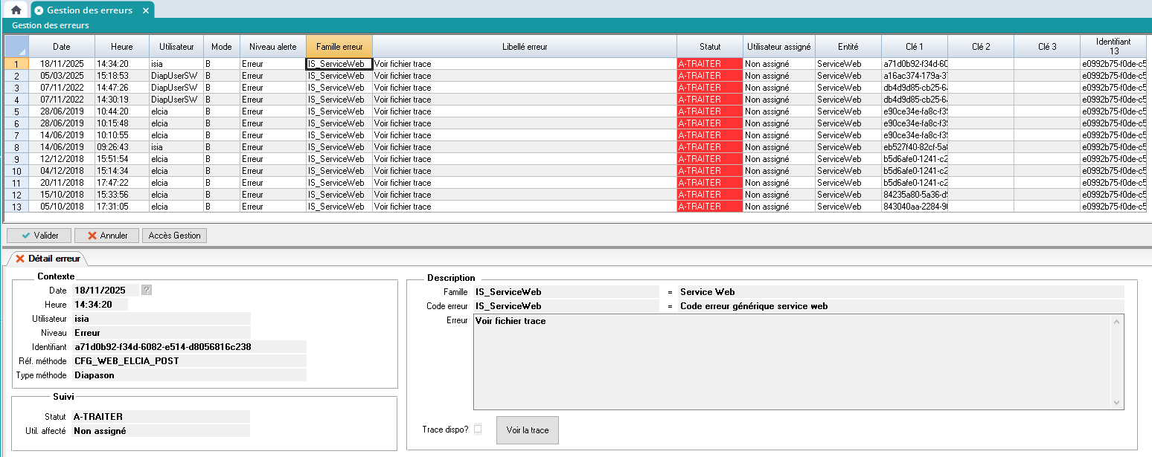Screen dimensions: 1152x457
Task: Click the red A-TRAITER cell in row 3
Action: [709, 88]
